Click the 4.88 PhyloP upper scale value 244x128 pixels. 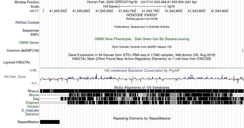[33, 70]
